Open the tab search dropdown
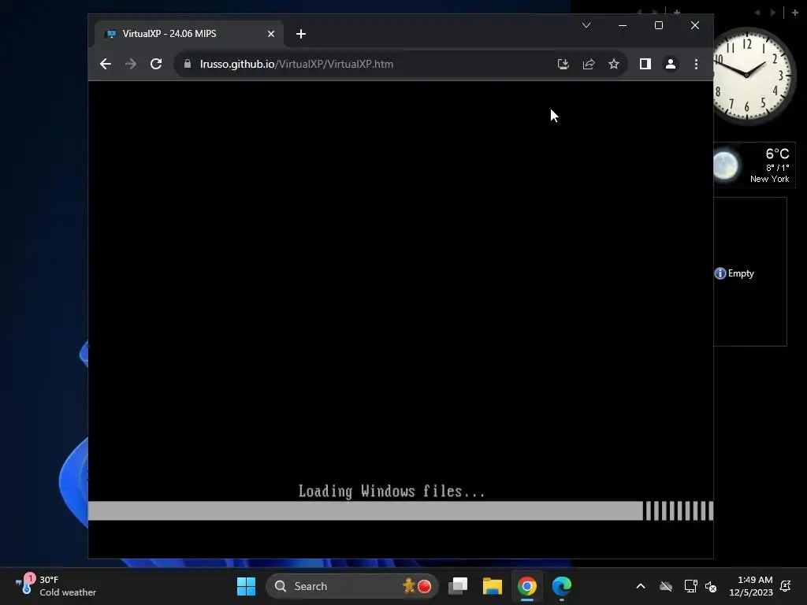807x605 pixels. [586, 25]
